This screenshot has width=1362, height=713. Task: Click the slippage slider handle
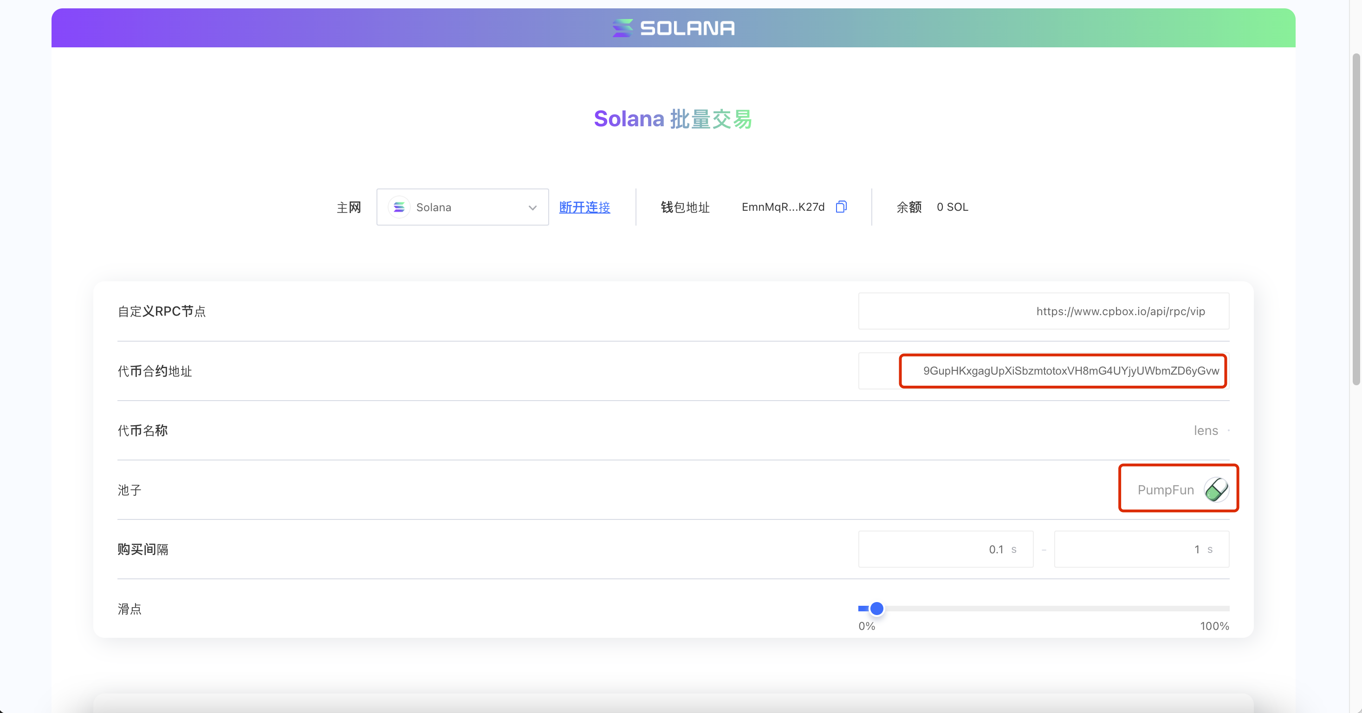pos(876,609)
